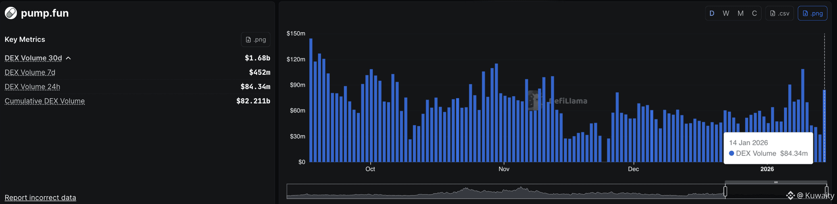Click the Binance logo beside Kuwaity

[x=791, y=195]
